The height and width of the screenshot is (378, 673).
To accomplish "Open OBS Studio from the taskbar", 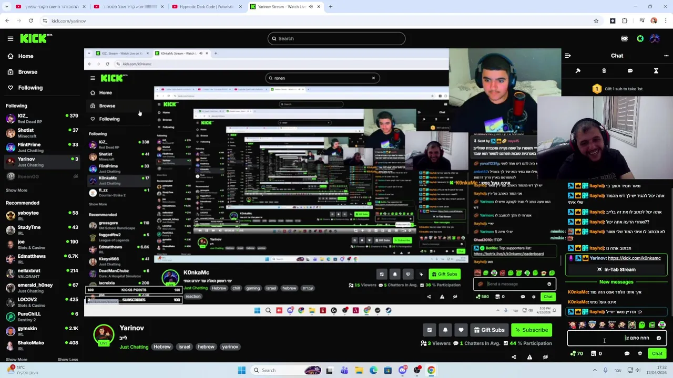I will (417, 370).
